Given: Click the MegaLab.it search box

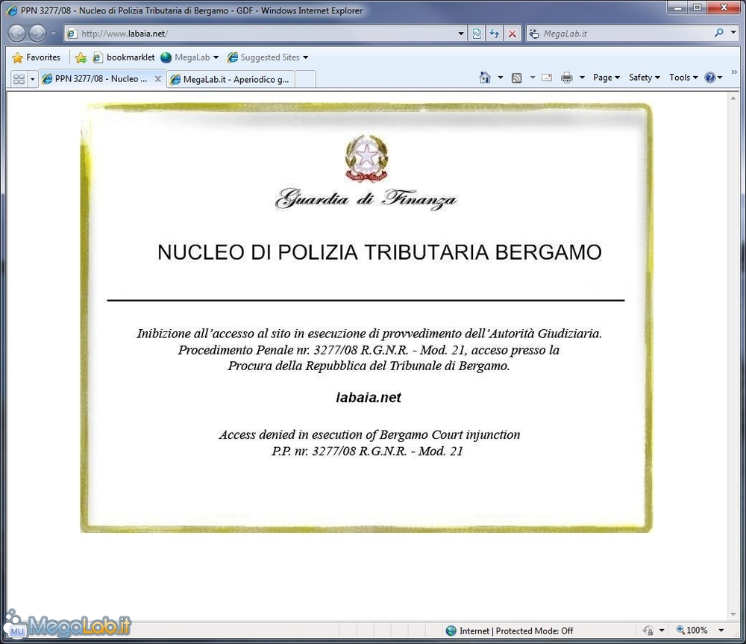Looking at the screenshot, I should click(618, 34).
